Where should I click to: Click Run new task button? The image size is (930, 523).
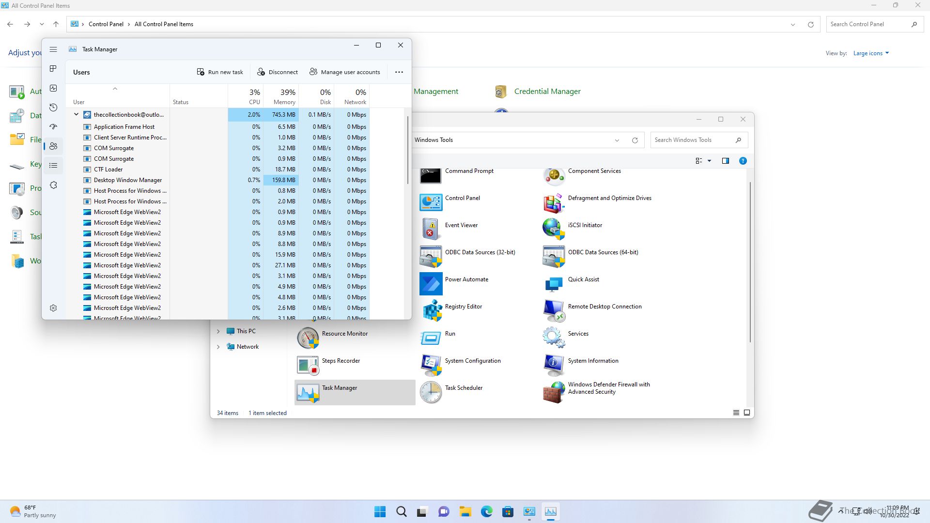220,72
